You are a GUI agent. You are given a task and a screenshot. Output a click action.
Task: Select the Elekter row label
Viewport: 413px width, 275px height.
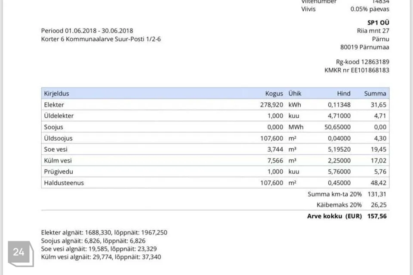tap(54, 104)
